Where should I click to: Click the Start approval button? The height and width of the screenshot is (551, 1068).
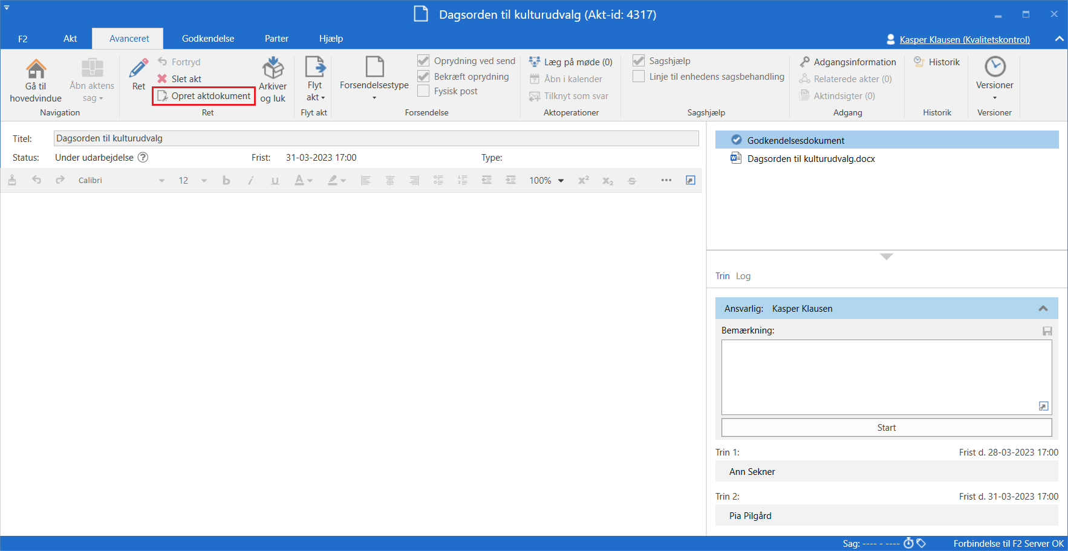[x=887, y=427]
